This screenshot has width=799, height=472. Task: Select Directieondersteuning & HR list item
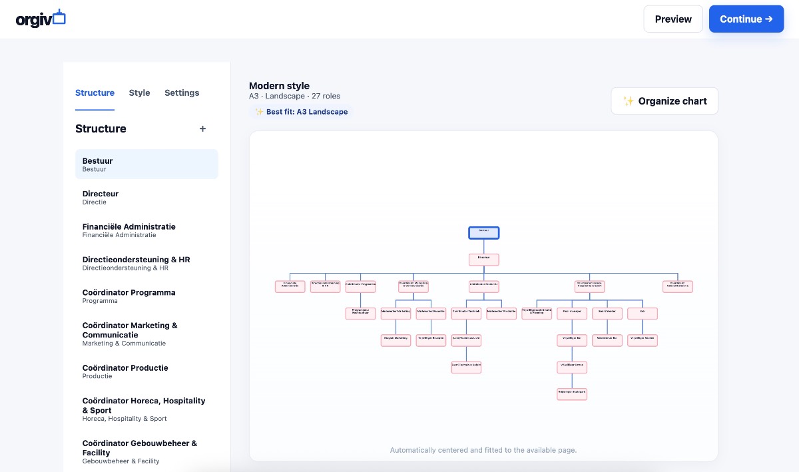(x=146, y=263)
